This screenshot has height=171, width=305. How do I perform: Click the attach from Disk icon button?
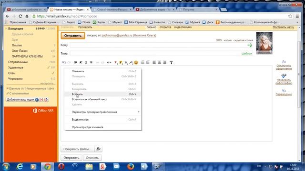(98, 149)
